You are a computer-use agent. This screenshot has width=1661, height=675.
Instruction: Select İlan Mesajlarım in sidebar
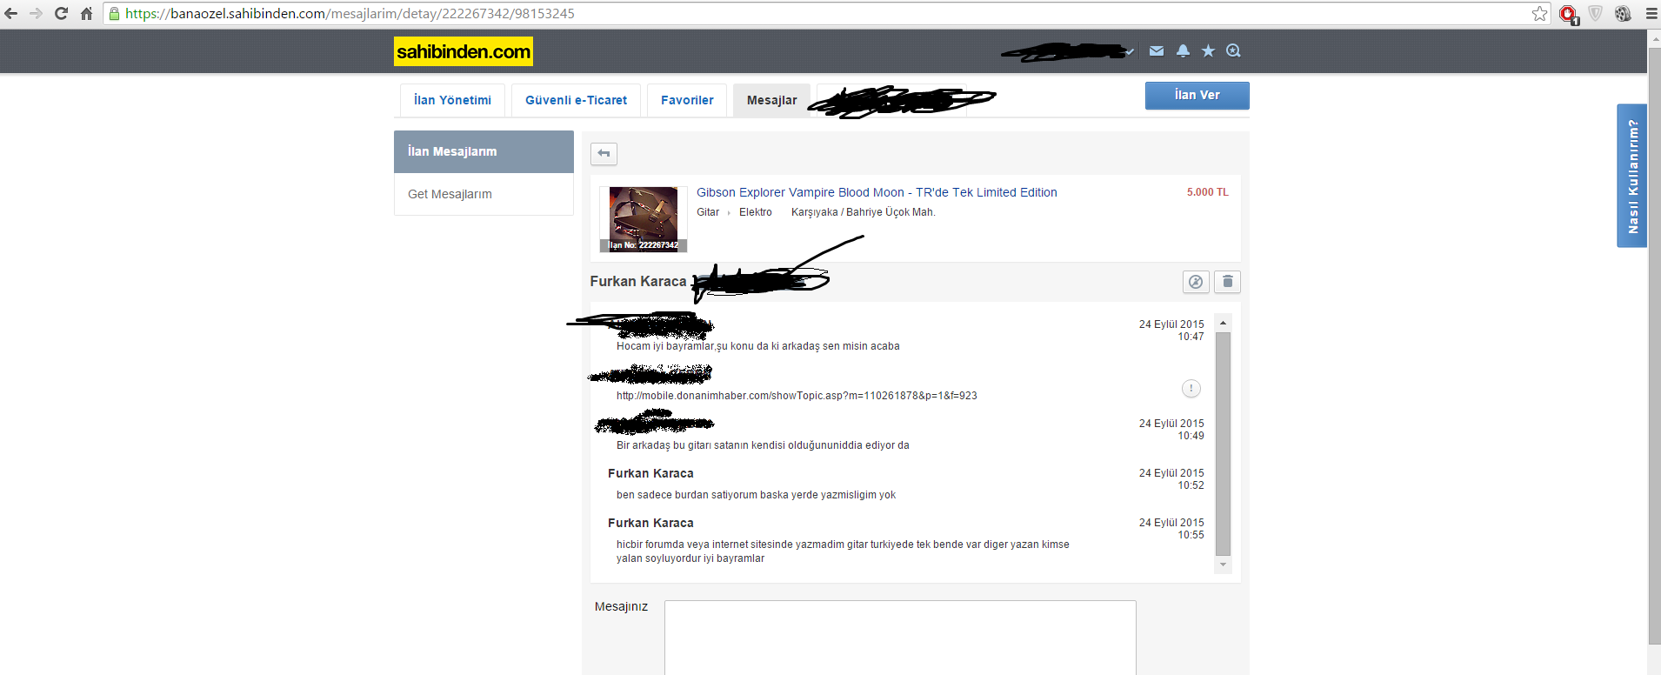pyautogui.click(x=484, y=151)
